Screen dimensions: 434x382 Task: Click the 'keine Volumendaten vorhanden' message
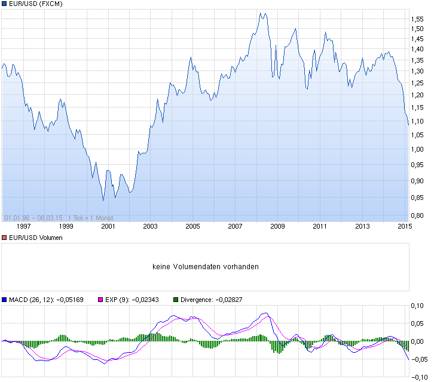(206, 267)
